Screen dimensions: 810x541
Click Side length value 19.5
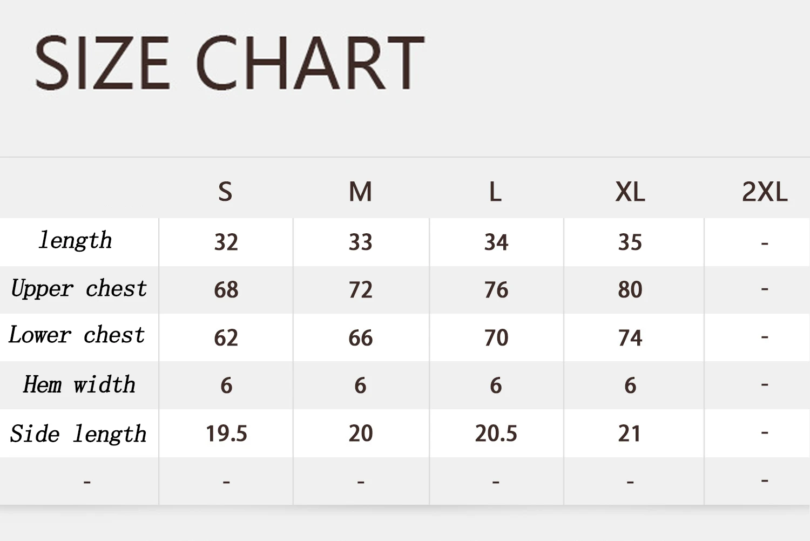(226, 434)
